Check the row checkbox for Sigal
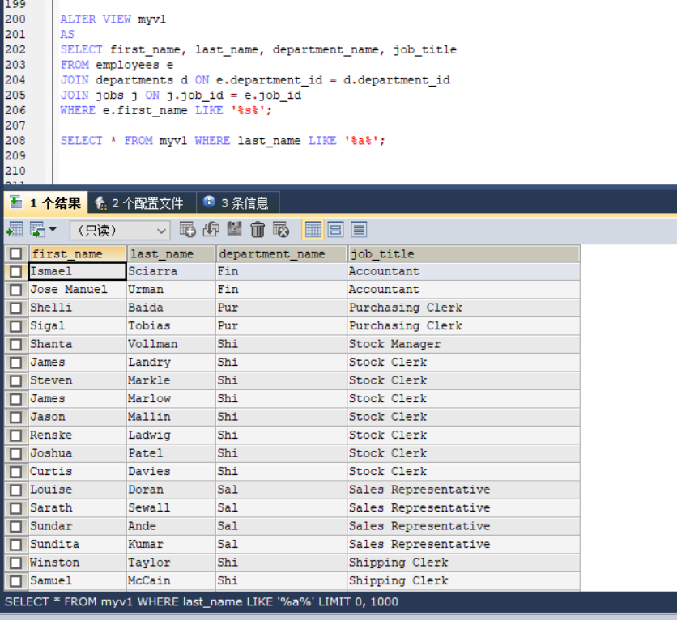This screenshot has width=677, height=620. 16,325
